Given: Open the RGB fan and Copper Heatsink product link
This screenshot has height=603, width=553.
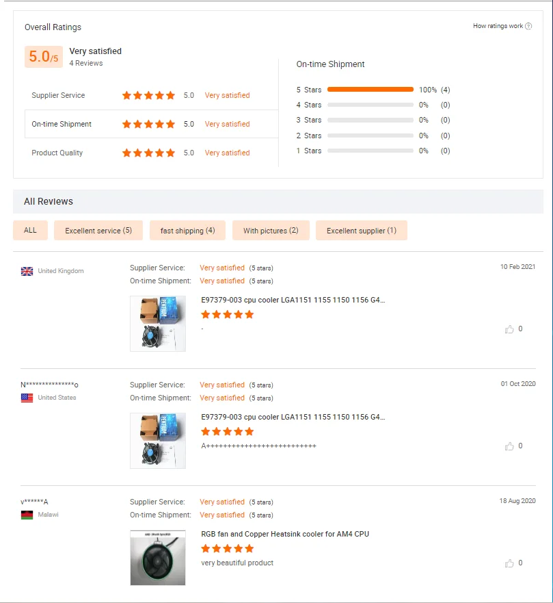Looking at the screenshot, I should point(284,534).
